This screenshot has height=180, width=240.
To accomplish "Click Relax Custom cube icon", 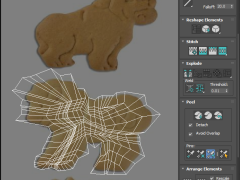I will coord(216,29).
